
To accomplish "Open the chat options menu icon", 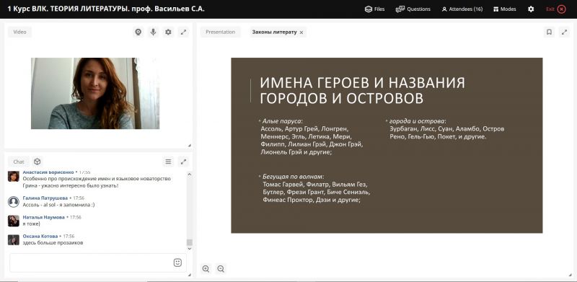I will pyautogui.click(x=168, y=162).
